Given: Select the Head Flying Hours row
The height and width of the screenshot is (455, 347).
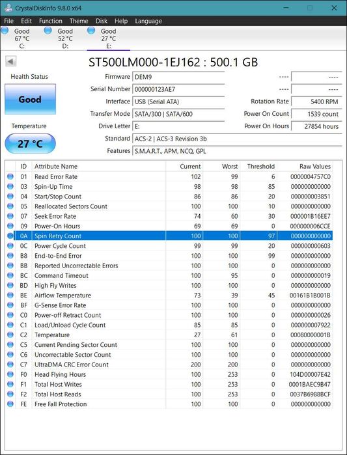Looking at the screenshot, I should point(169,374).
